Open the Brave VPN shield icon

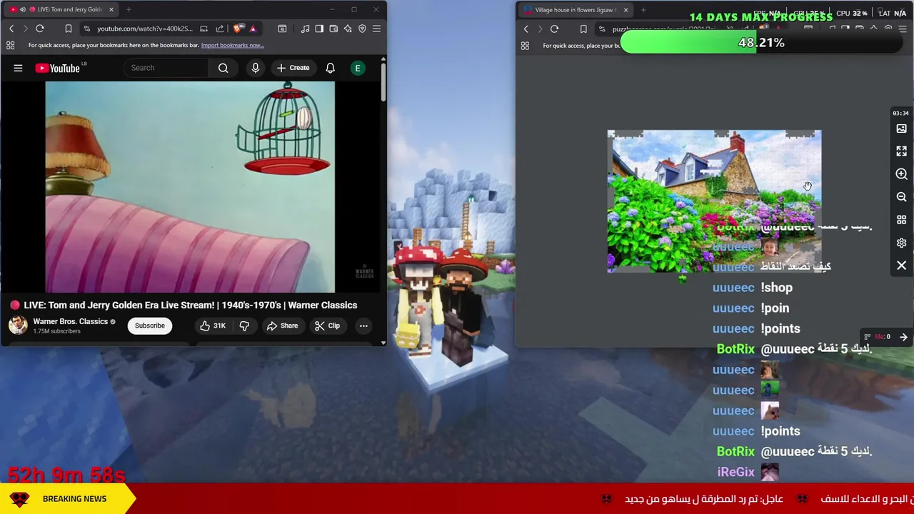362,29
